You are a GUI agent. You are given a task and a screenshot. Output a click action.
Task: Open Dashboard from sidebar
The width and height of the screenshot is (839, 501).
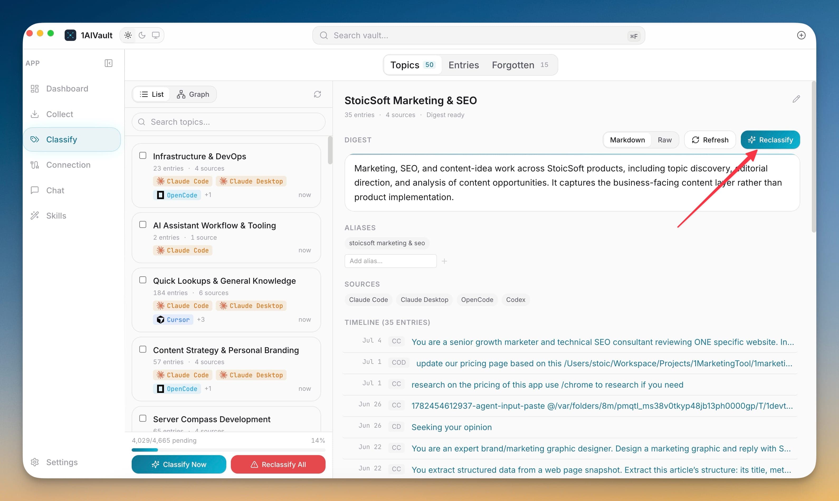(x=71, y=88)
